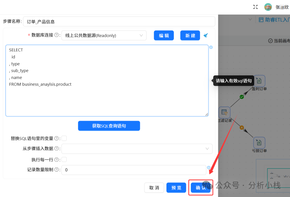Open help icon for 记录数量限制
Image resolution: width=290 pixels, height=197 pixels.
pos(57,170)
